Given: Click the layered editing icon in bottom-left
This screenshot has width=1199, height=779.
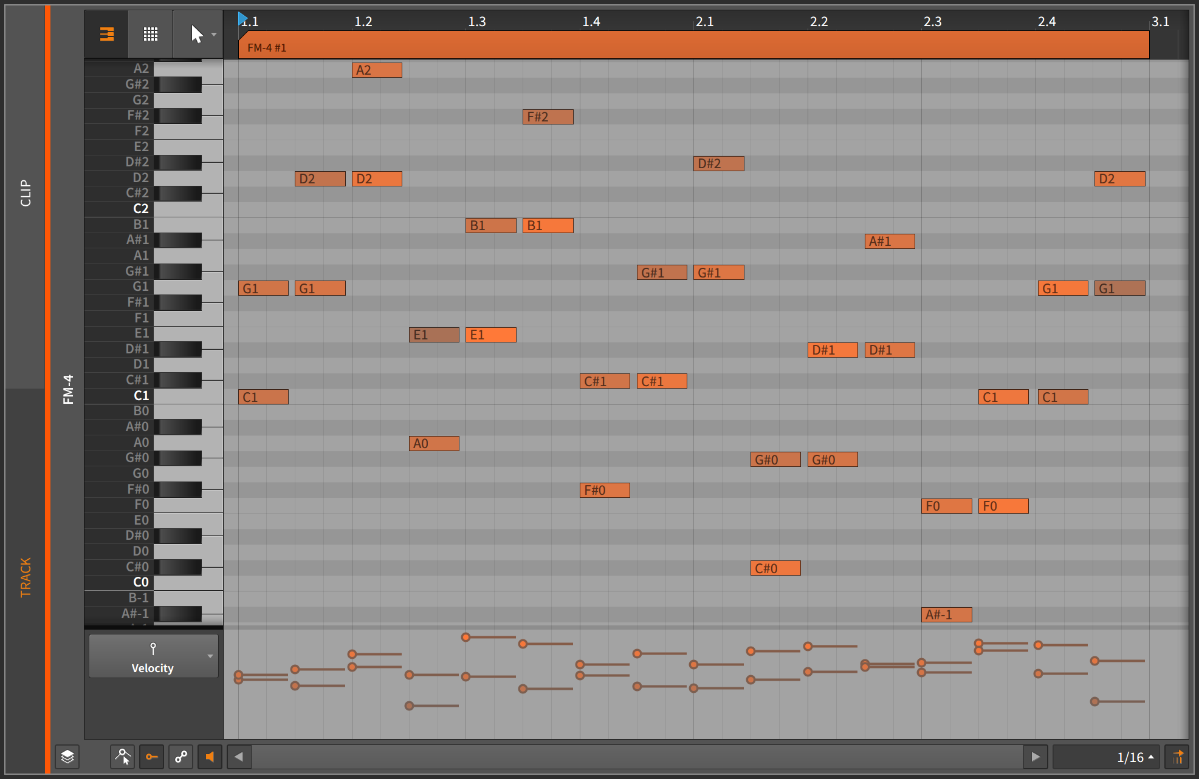Looking at the screenshot, I should (66, 757).
